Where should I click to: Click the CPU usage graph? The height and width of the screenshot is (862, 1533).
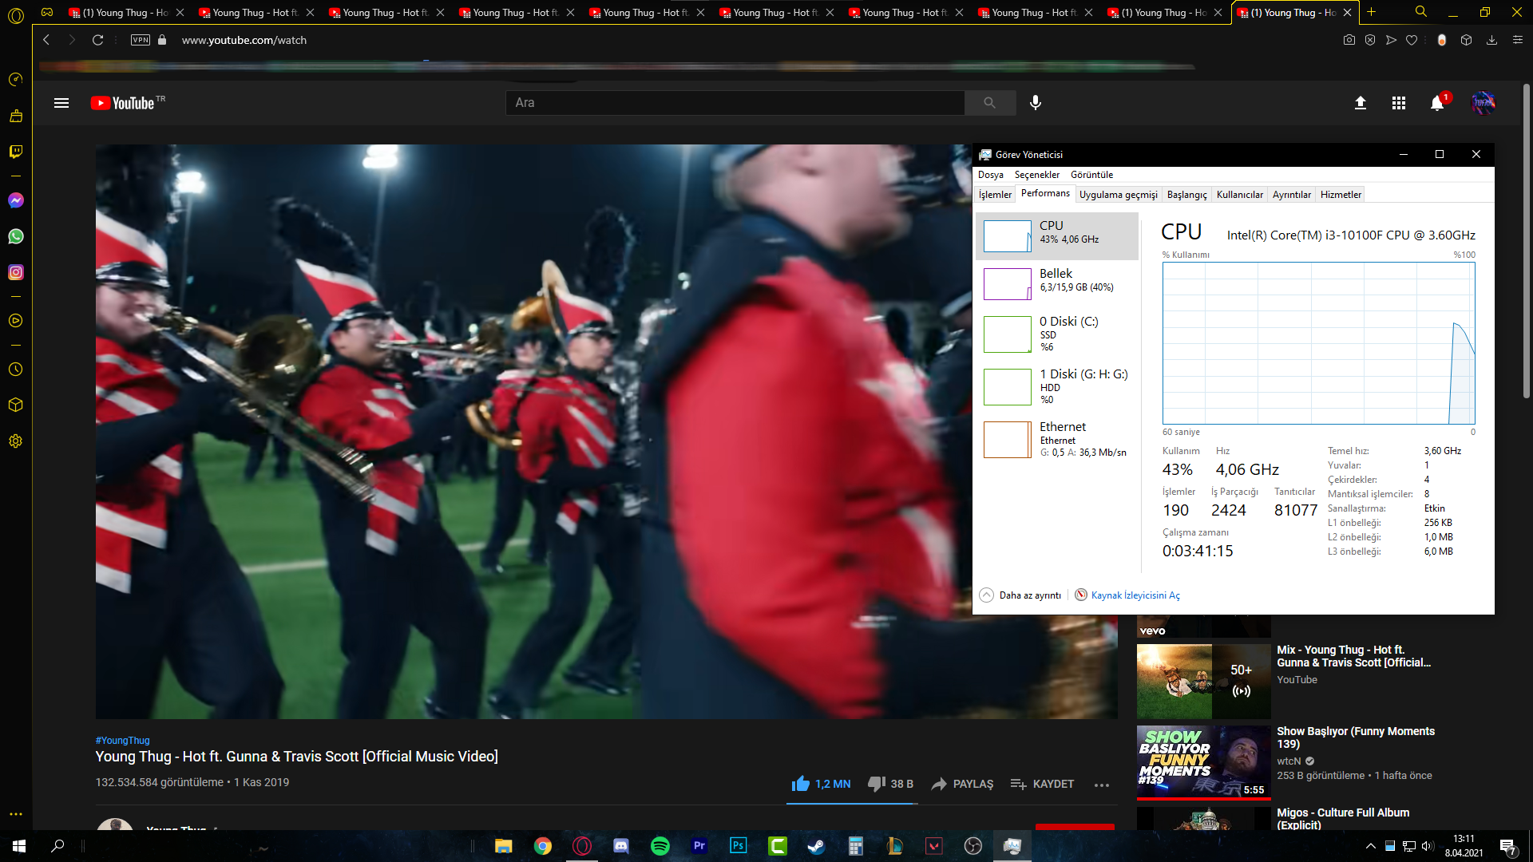pyautogui.click(x=1318, y=343)
